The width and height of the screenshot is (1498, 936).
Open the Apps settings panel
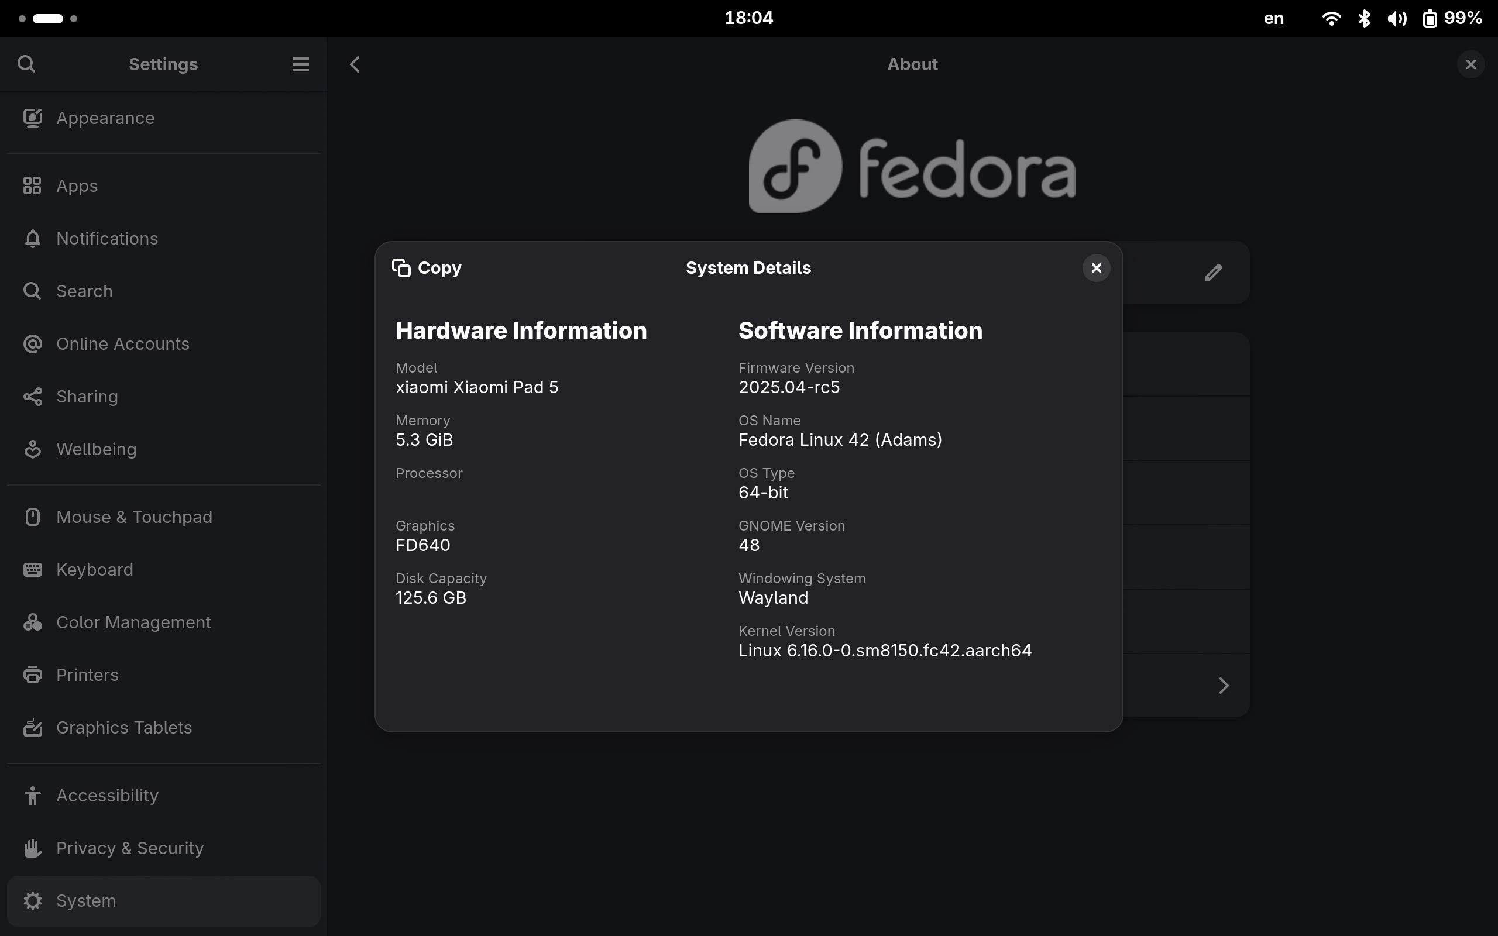pyautogui.click(x=163, y=185)
